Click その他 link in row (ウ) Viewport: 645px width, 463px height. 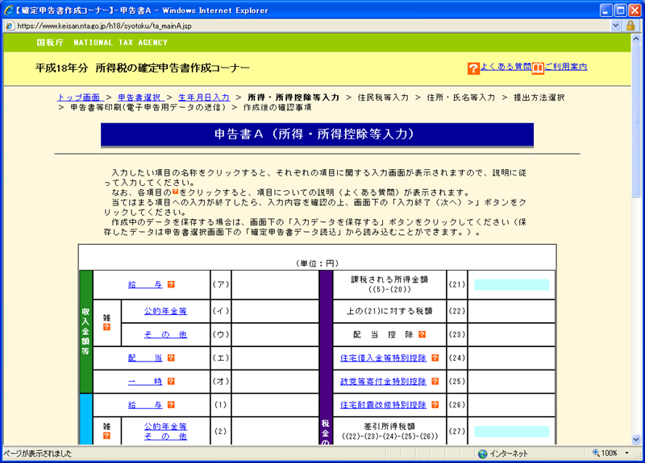[x=165, y=334]
